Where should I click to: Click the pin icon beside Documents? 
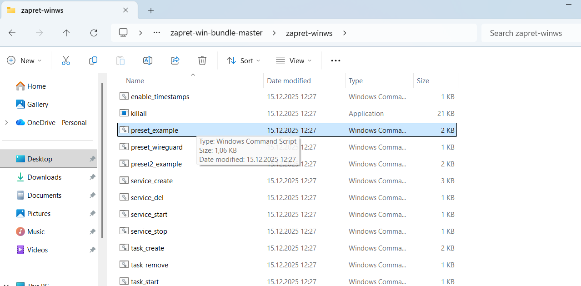click(92, 195)
